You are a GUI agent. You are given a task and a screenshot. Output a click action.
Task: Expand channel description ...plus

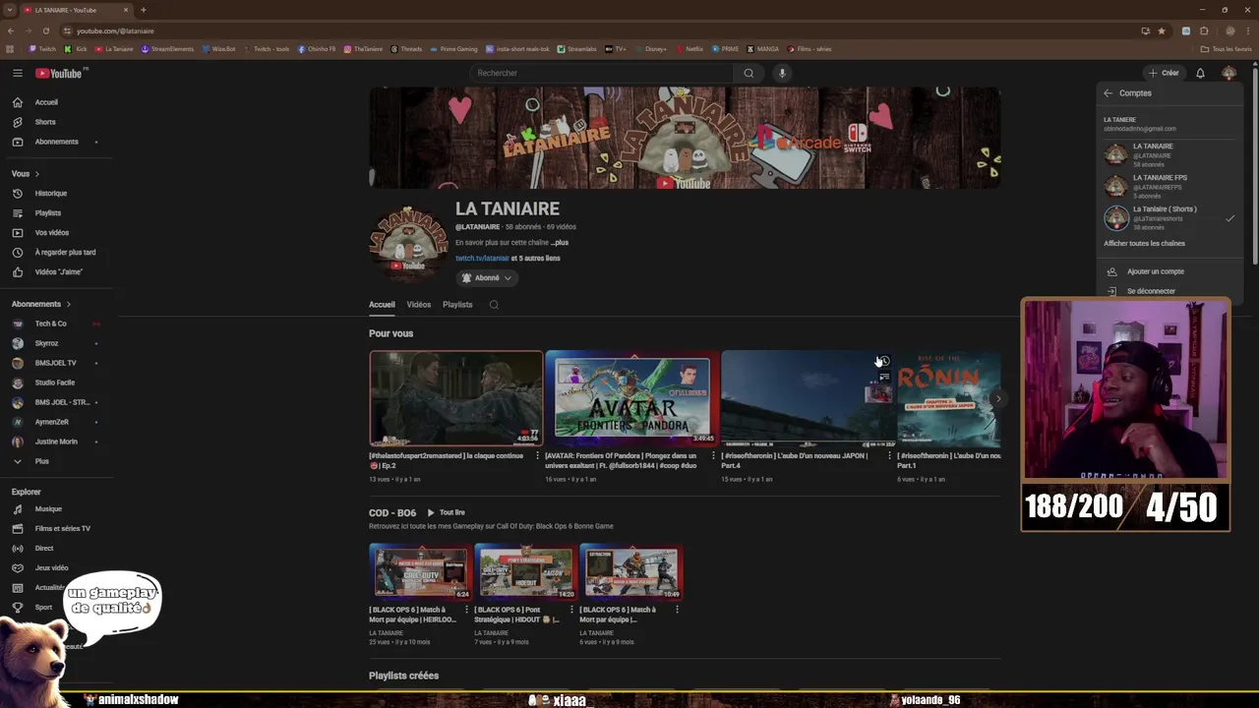click(x=559, y=243)
